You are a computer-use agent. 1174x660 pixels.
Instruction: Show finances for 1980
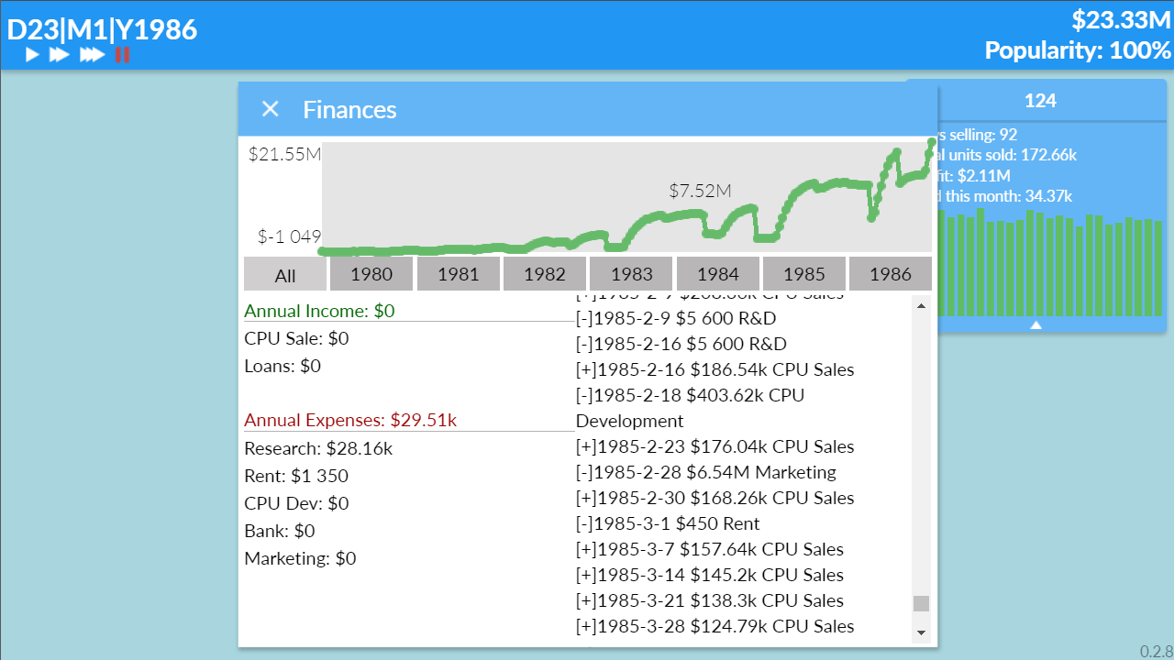click(371, 274)
